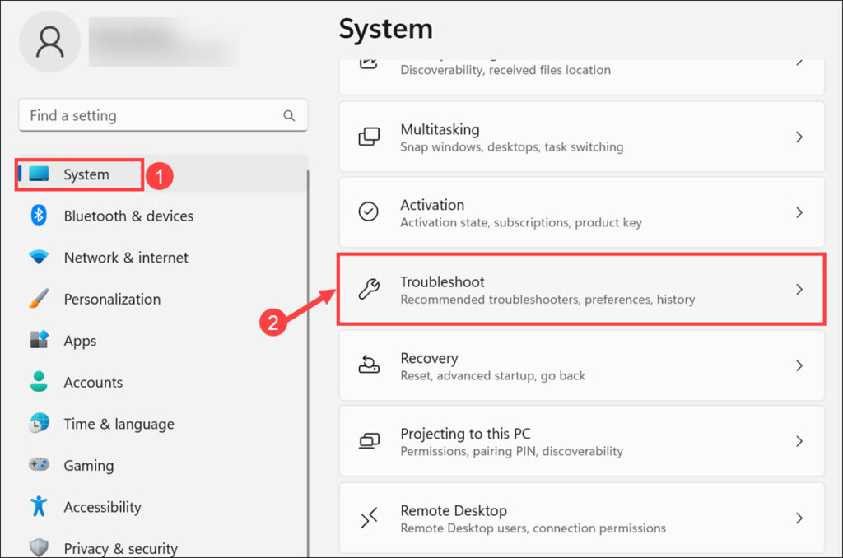
Task: Click the Remote Desktop icon
Action: 369,518
